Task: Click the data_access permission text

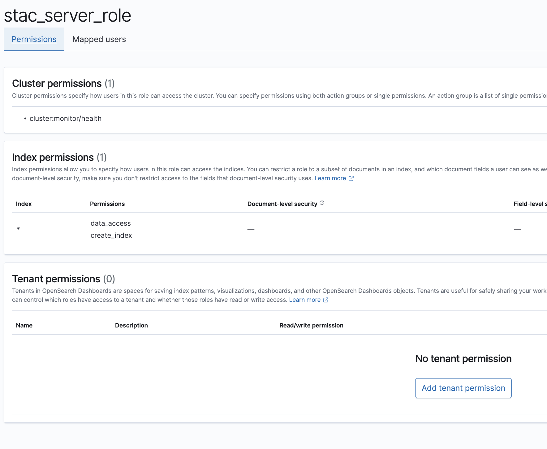Action: click(110, 223)
